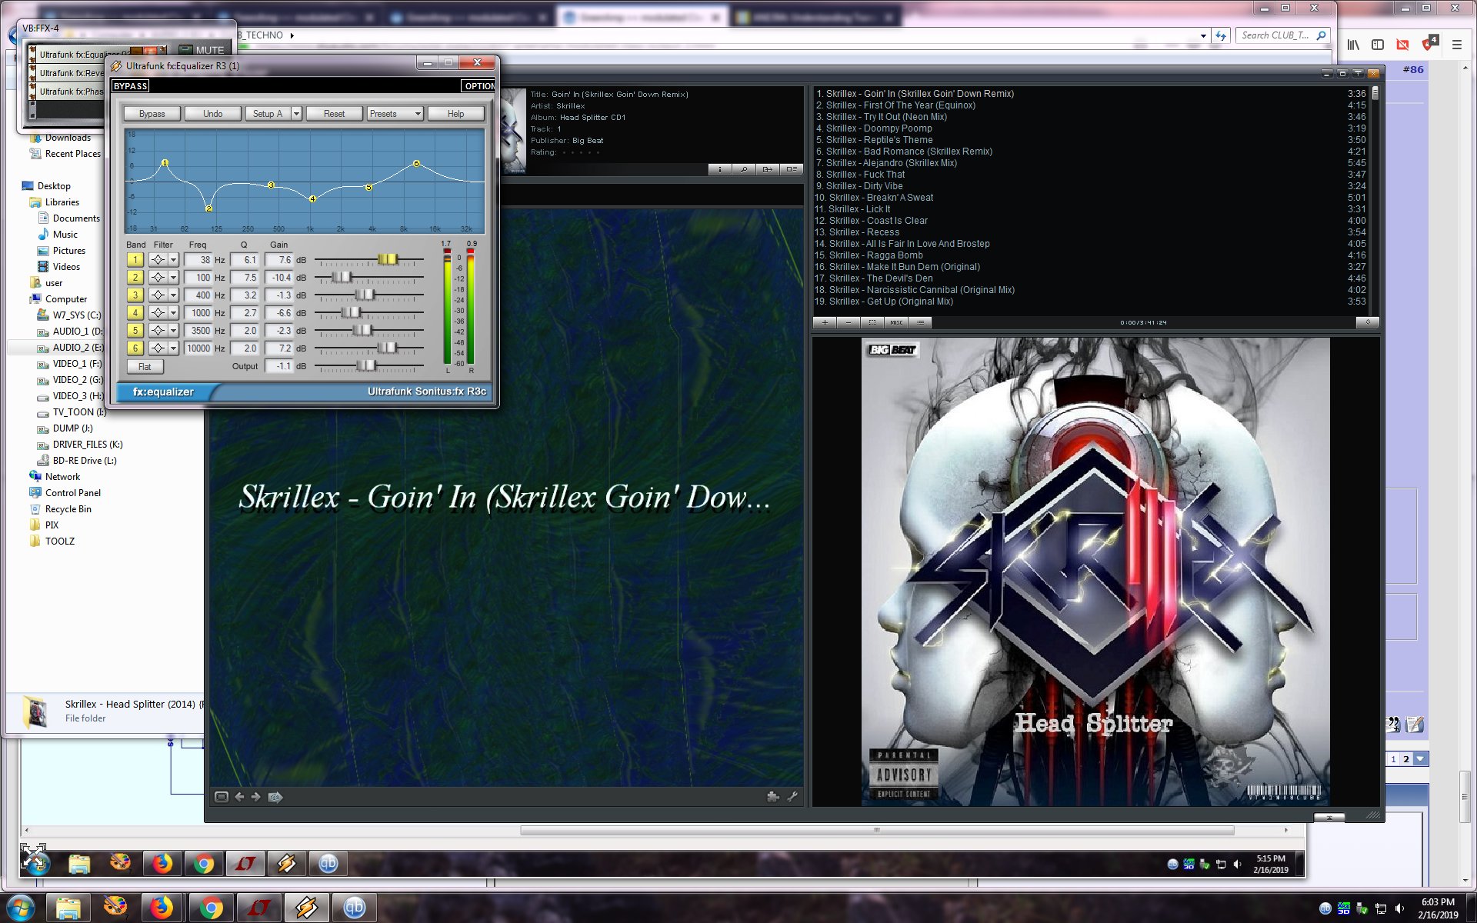This screenshot has width=1477, height=923.
Task: Toggle equalizer band 1 button
Action: click(x=135, y=260)
